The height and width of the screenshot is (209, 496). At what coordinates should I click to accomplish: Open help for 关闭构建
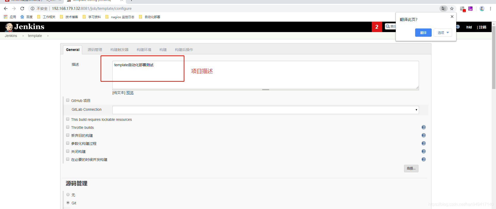(x=424, y=151)
